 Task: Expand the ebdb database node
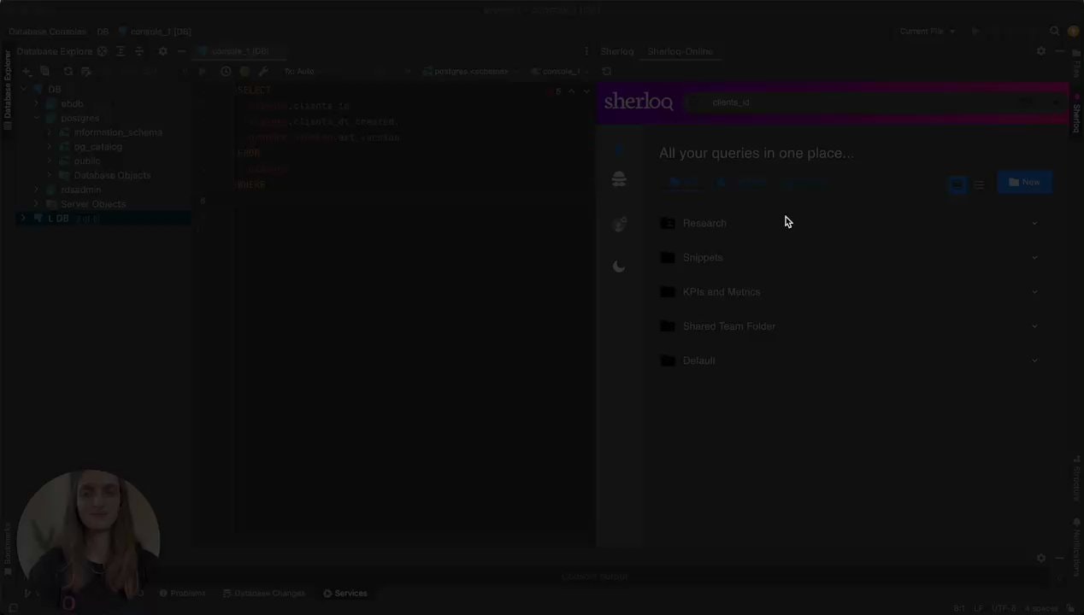pyautogui.click(x=37, y=104)
